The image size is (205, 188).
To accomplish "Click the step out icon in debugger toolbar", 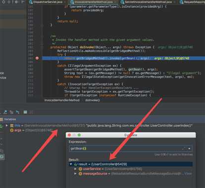I will point(5,112).
